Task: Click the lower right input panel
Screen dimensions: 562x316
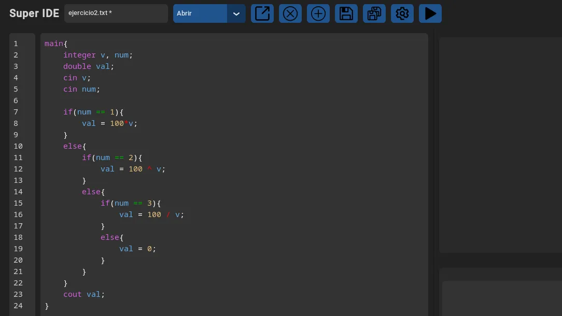Action: tap(502, 298)
